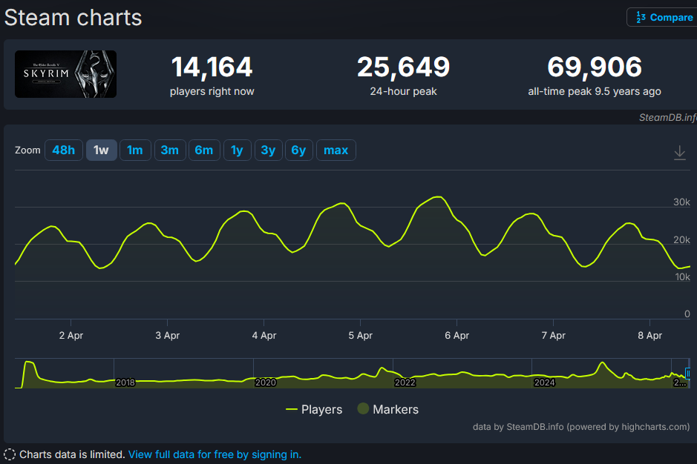The width and height of the screenshot is (697, 464).
Task: Open the Compare button
Action: tap(662, 17)
